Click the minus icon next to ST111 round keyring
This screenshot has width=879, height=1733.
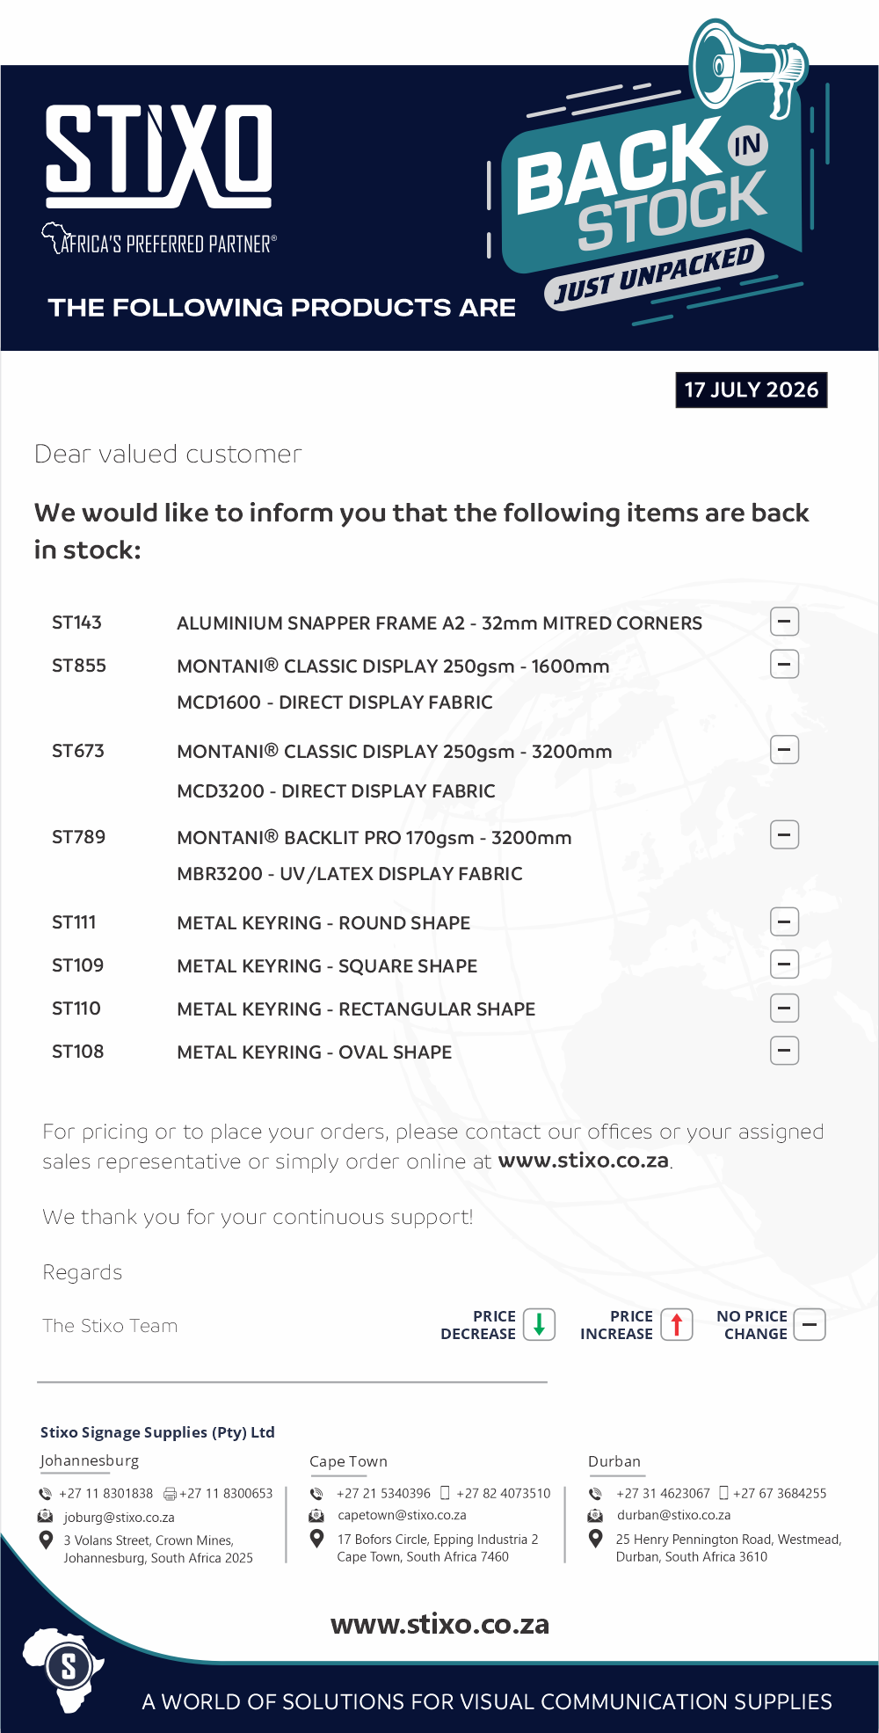[x=784, y=921]
